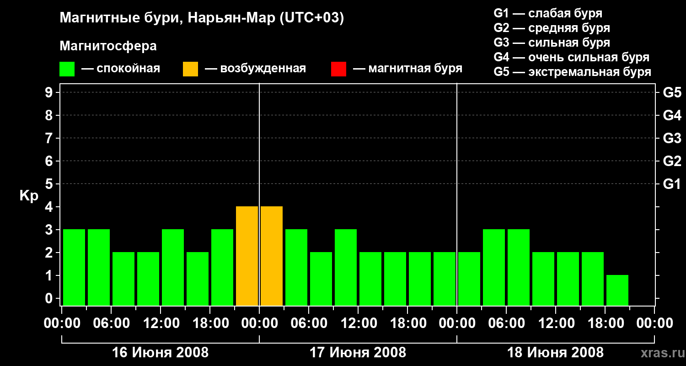The height and width of the screenshot is (366, 686).
Task: Click the 'G1' label on the right axis
Action: pyautogui.click(x=672, y=184)
